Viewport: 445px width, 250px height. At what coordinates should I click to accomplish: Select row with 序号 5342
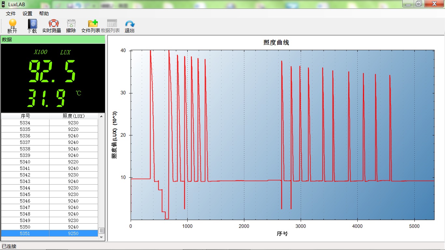(50, 175)
